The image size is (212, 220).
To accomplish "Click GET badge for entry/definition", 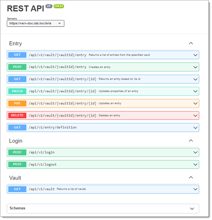I will [x=17, y=128].
